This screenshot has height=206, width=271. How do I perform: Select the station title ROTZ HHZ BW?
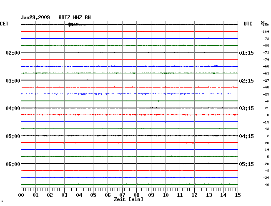tap(75, 18)
